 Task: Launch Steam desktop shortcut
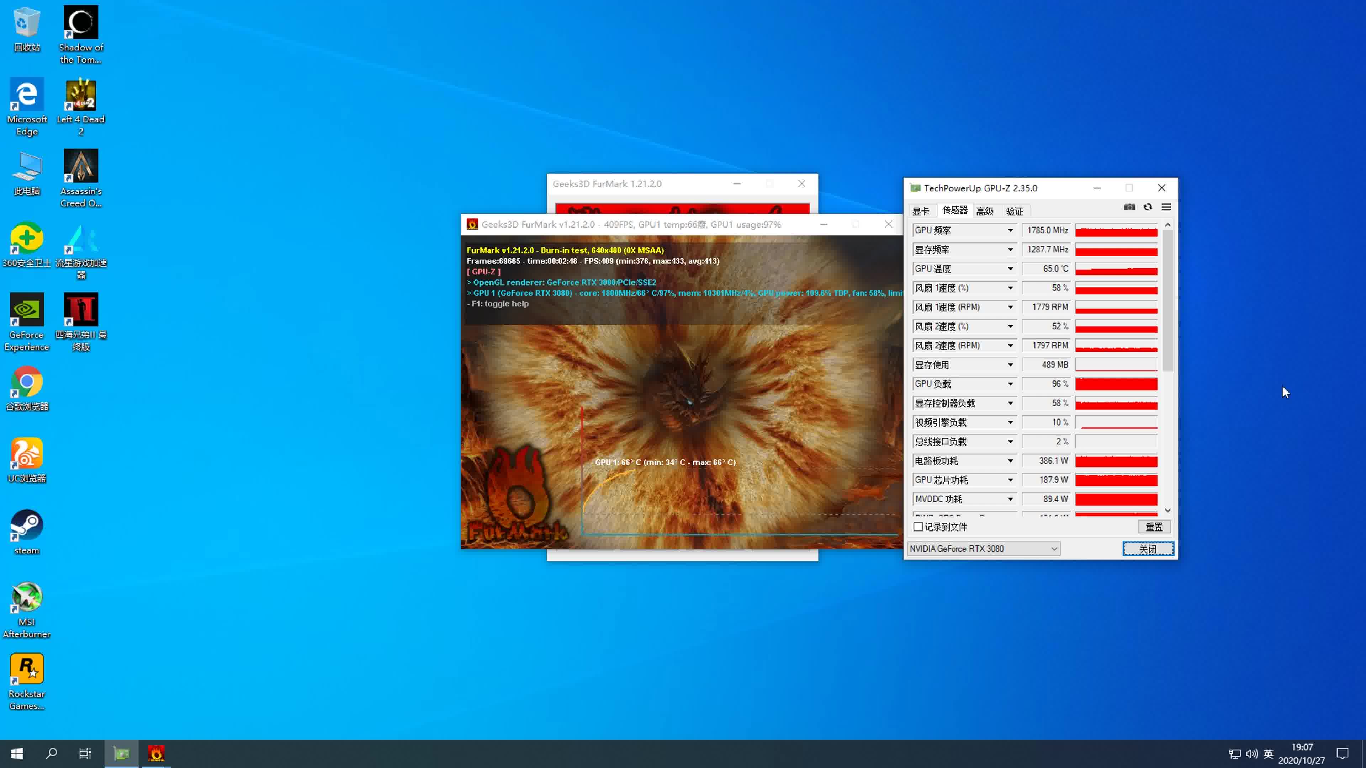coord(27,532)
